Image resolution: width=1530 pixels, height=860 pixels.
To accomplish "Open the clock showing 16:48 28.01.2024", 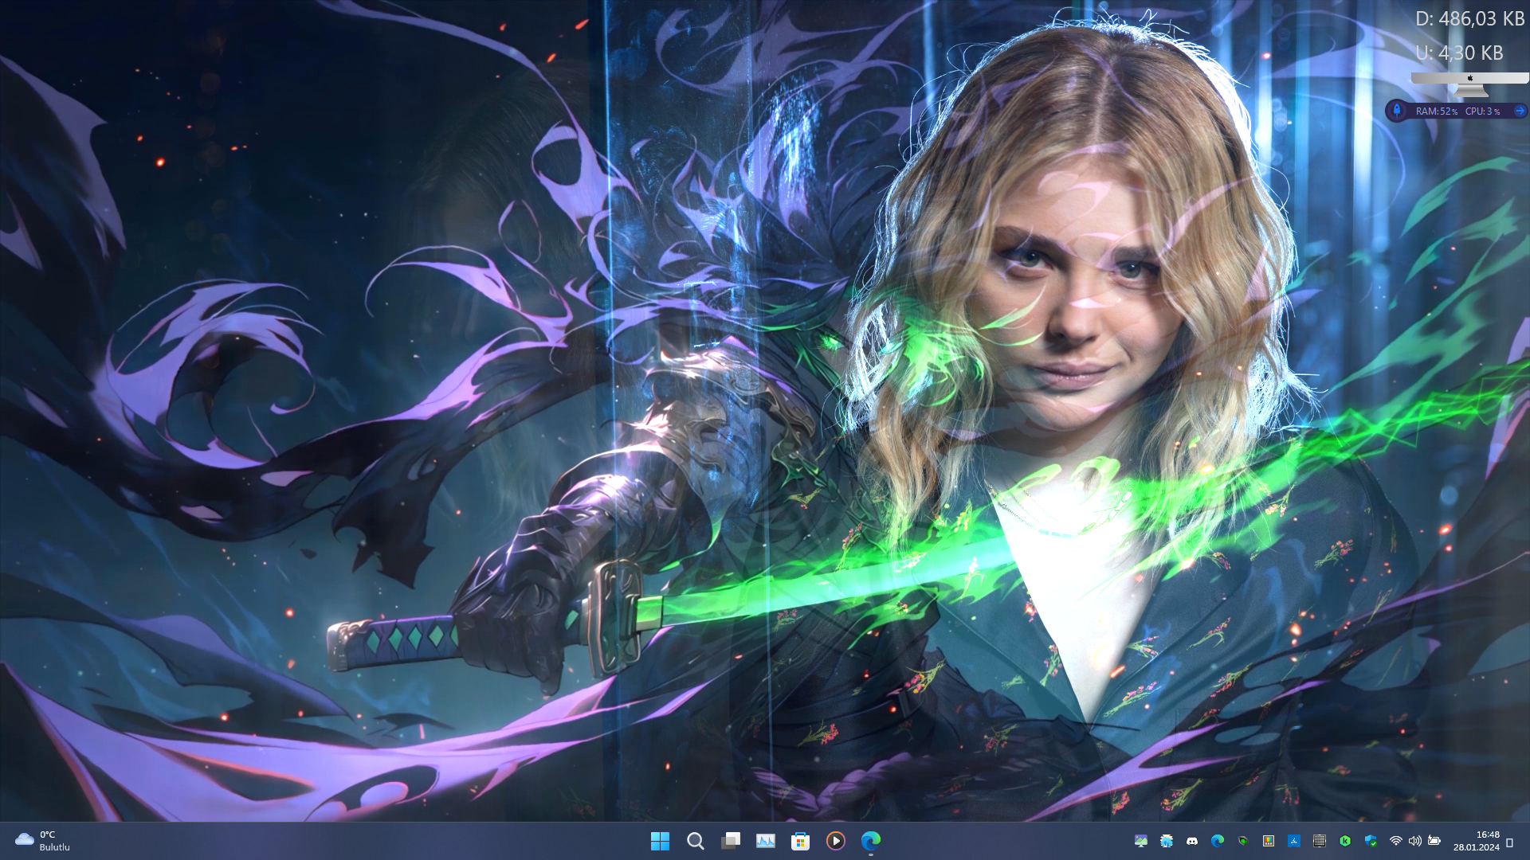I will coord(1477,841).
